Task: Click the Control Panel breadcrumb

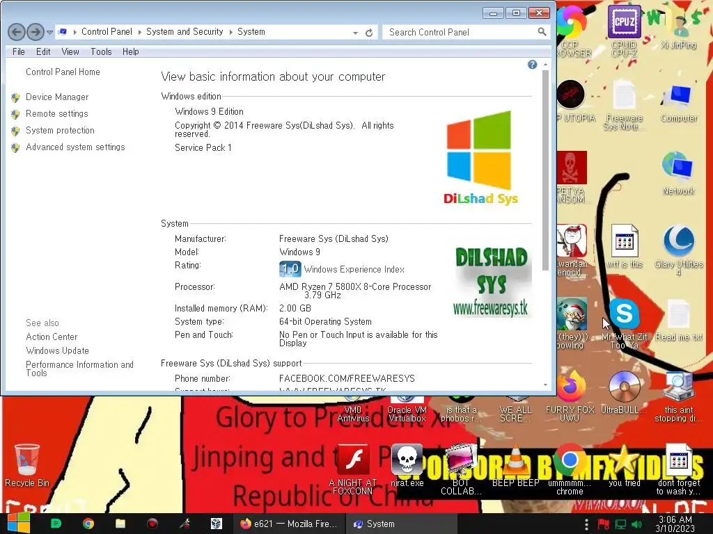Action: click(107, 32)
